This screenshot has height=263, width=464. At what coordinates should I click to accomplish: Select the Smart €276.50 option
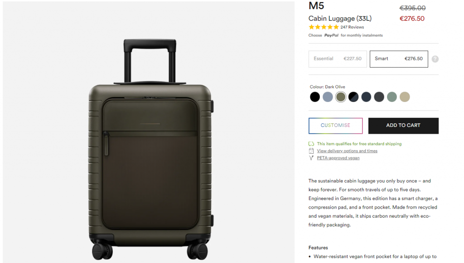[399, 59]
